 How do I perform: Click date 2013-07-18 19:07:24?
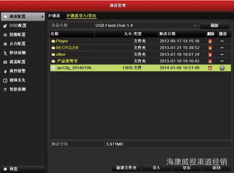click(179, 54)
